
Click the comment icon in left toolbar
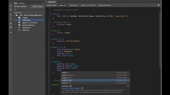(x=11, y=23)
